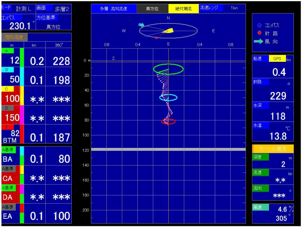Click the yellow layer C label
Image resolution: width=302 pixels, height=227 pixels.
[x=8, y=89]
